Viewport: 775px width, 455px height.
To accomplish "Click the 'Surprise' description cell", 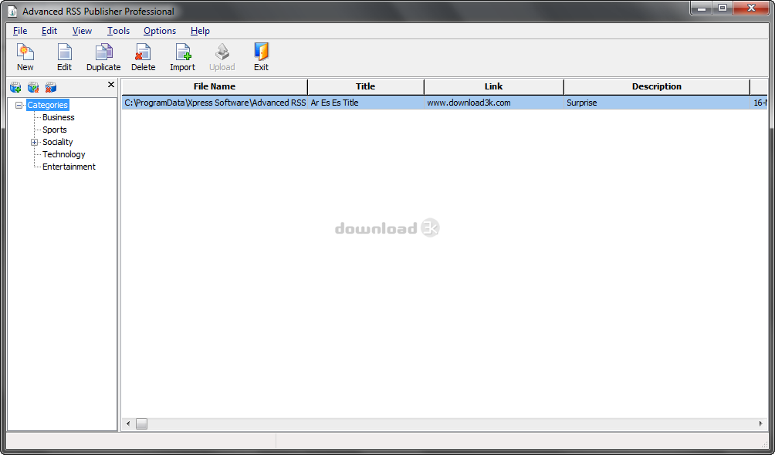I will (x=657, y=103).
